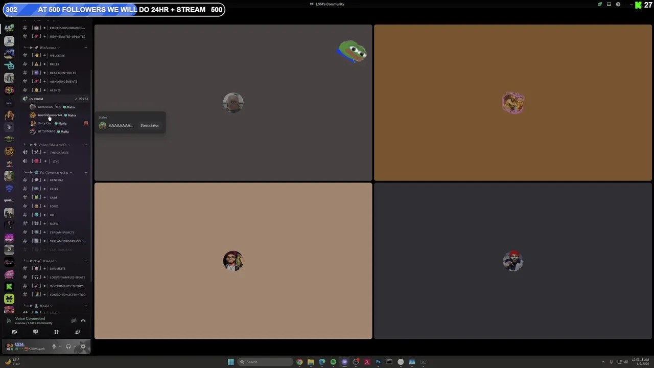The width and height of the screenshot is (654, 368).
Task: Click Steal status in popup
Action: [x=150, y=125]
